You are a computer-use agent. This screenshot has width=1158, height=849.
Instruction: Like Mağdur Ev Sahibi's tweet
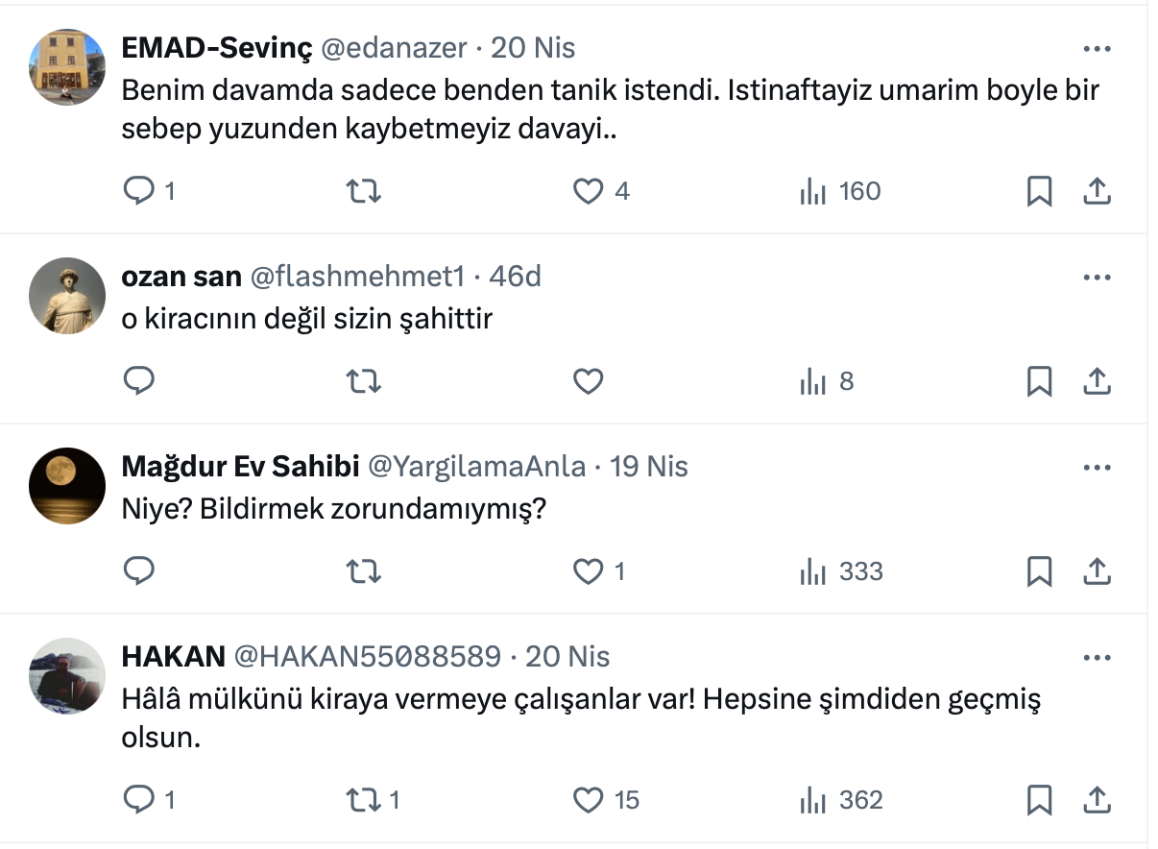click(x=588, y=572)
